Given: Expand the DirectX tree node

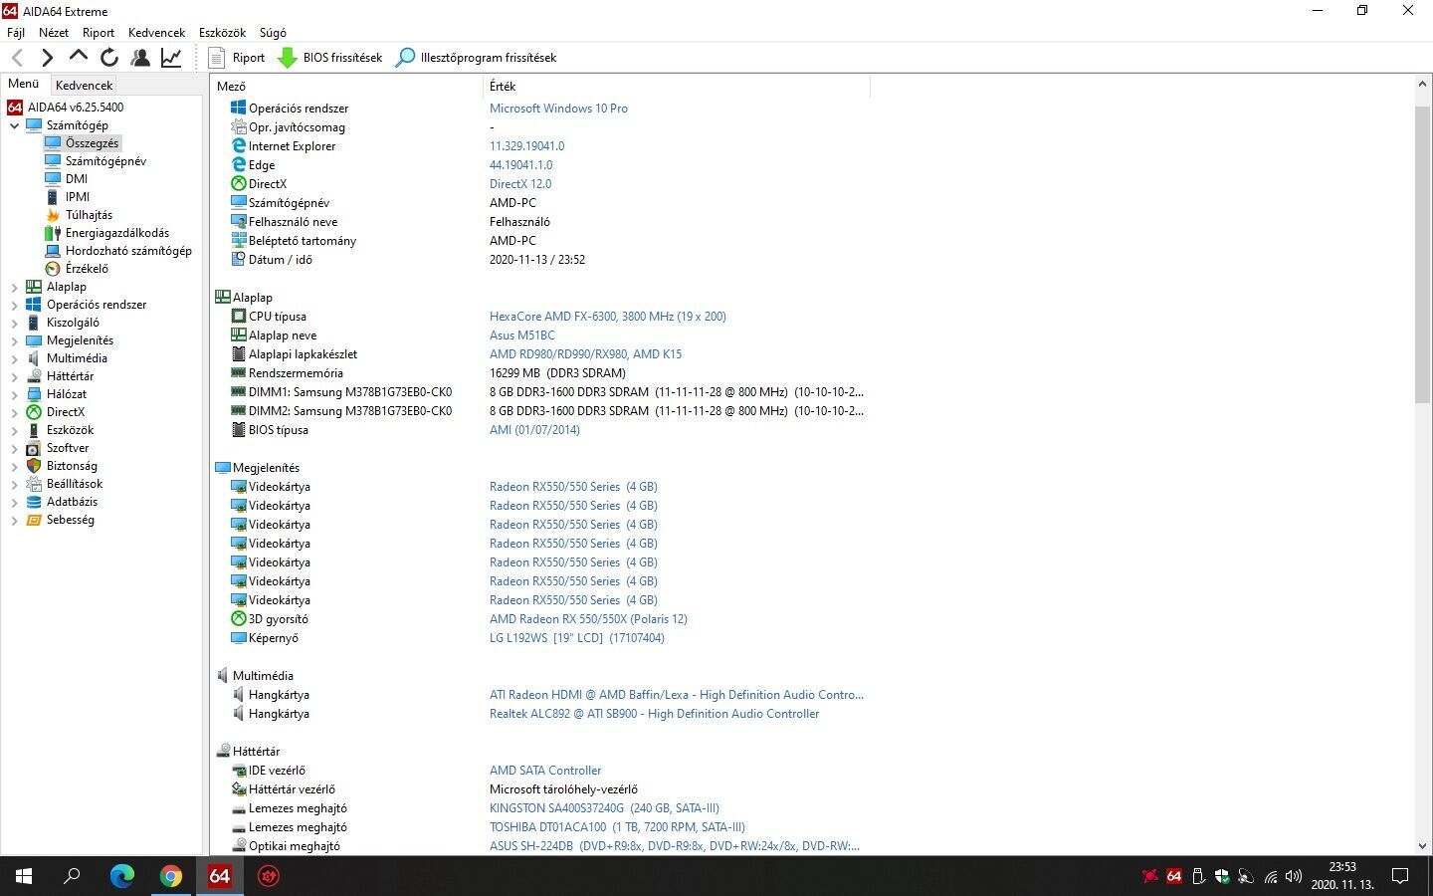Looking at the screenshot, I should [14, 412].
